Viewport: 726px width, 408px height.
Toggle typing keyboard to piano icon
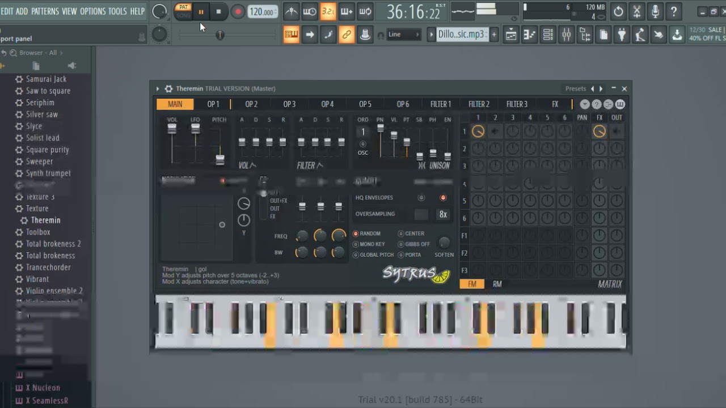coord(291,35)
